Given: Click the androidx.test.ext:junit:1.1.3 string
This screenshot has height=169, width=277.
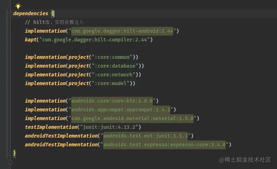Looking at the screenshot, I should point(145,136).
